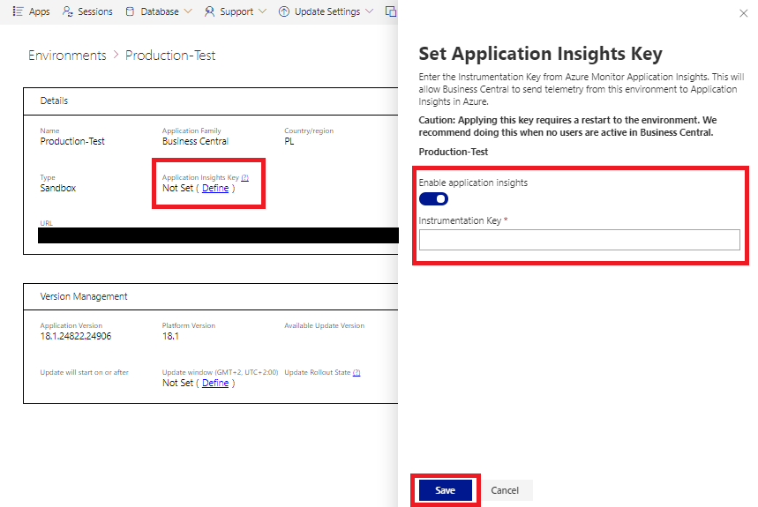Close the Set Application Insights Key panel
758x507 pixels.
pos(744,13)
